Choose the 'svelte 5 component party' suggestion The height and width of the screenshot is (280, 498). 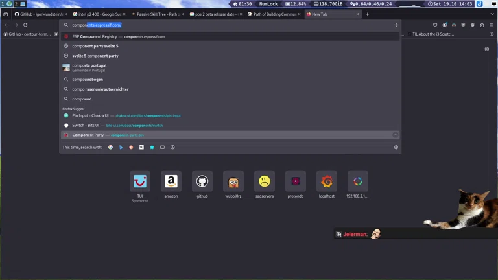click(95, 56)
